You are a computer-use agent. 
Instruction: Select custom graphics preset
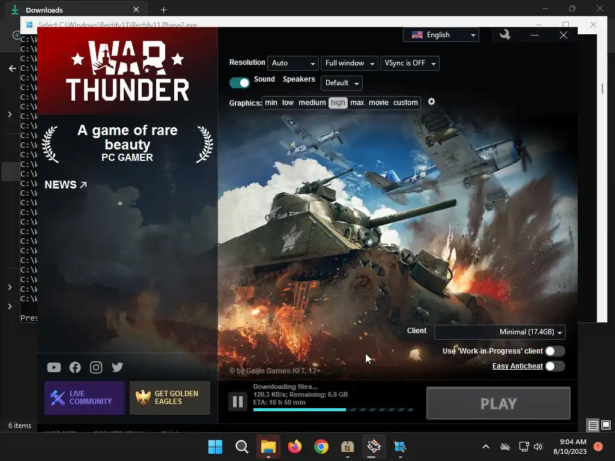pos(405,103)
